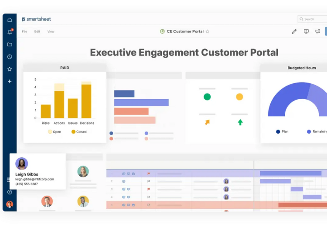The height and width of the screenshot is (225, 327).
Task: Open the account avatar menu in the sidebar
Action: (x=10, y=204)
